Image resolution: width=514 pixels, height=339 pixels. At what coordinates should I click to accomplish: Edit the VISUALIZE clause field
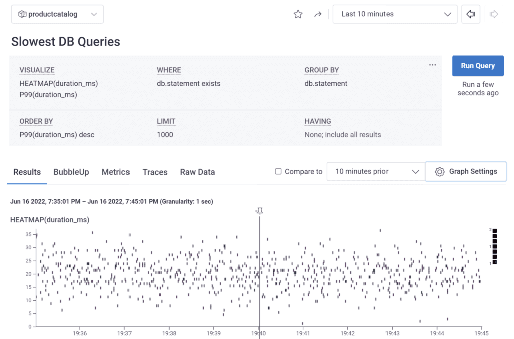coord(59,89)
